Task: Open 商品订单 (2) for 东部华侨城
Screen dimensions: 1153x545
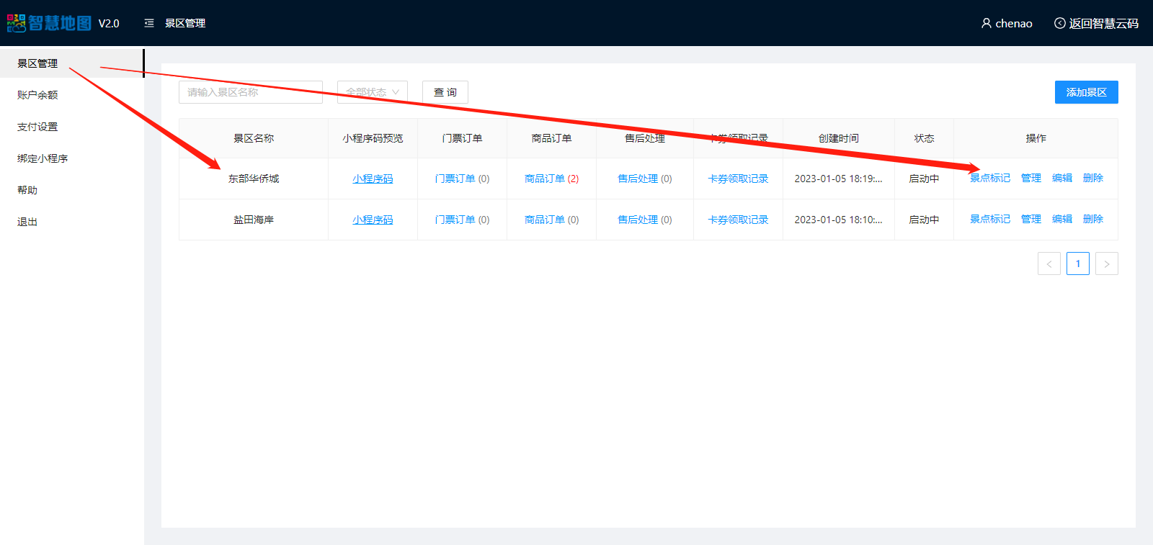Action: tap(551, 179)
